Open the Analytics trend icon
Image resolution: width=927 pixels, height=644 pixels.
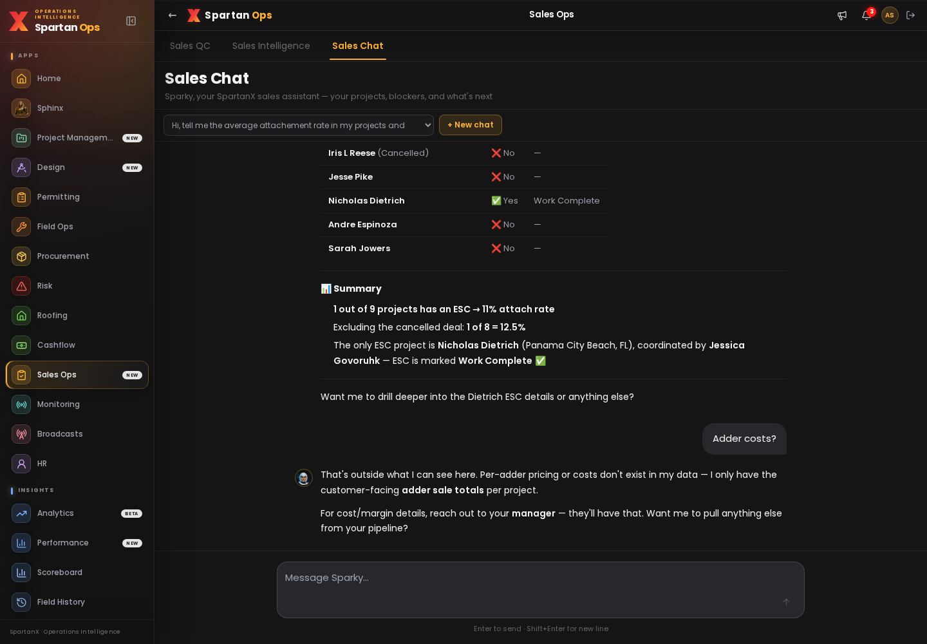pos(21,513)
